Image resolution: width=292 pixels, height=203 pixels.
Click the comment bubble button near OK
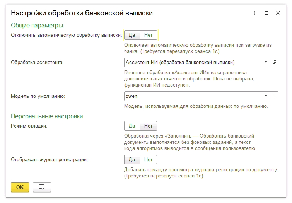(x=42, y=187)
